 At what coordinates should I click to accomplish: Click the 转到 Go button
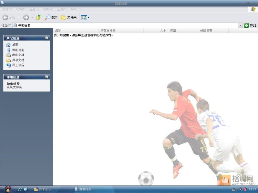250,25
